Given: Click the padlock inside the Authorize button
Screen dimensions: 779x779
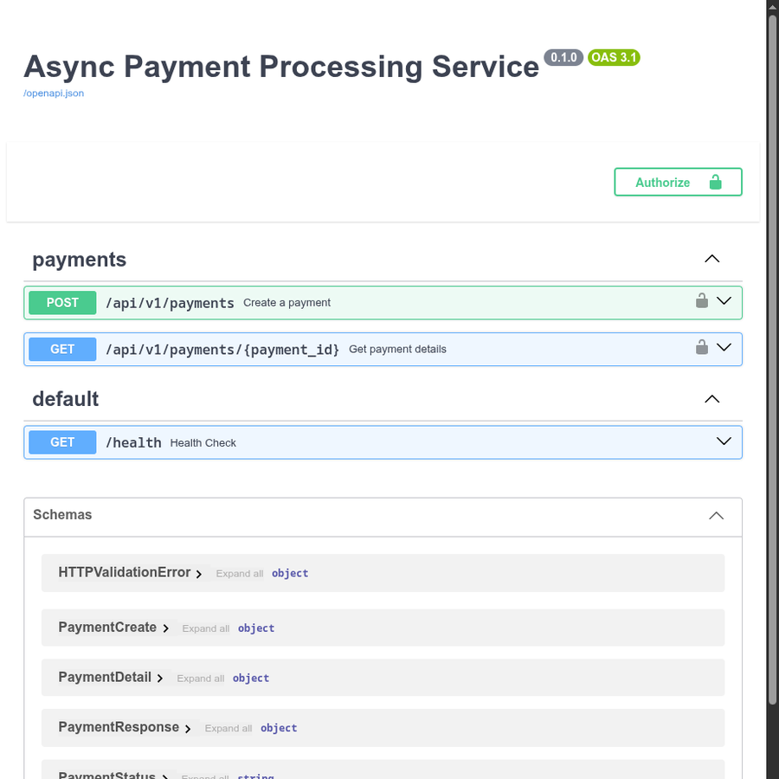Looking at the screenshot, I should coord(715,182).
